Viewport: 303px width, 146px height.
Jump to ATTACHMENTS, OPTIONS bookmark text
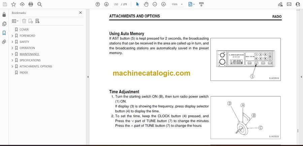36,66
